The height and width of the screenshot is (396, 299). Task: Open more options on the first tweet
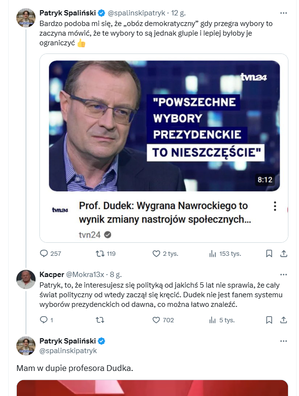284,13
